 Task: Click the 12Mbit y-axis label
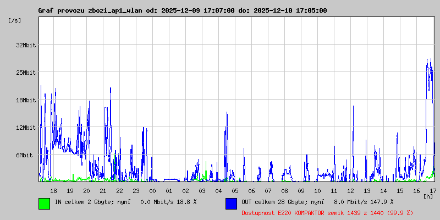tap(26, 128)
